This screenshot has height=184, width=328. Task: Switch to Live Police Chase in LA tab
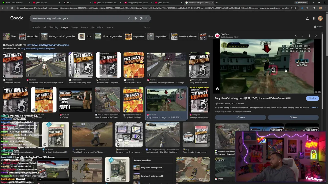point(108,3)
